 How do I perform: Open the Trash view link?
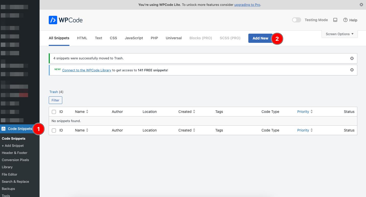[x=54, y=92]
